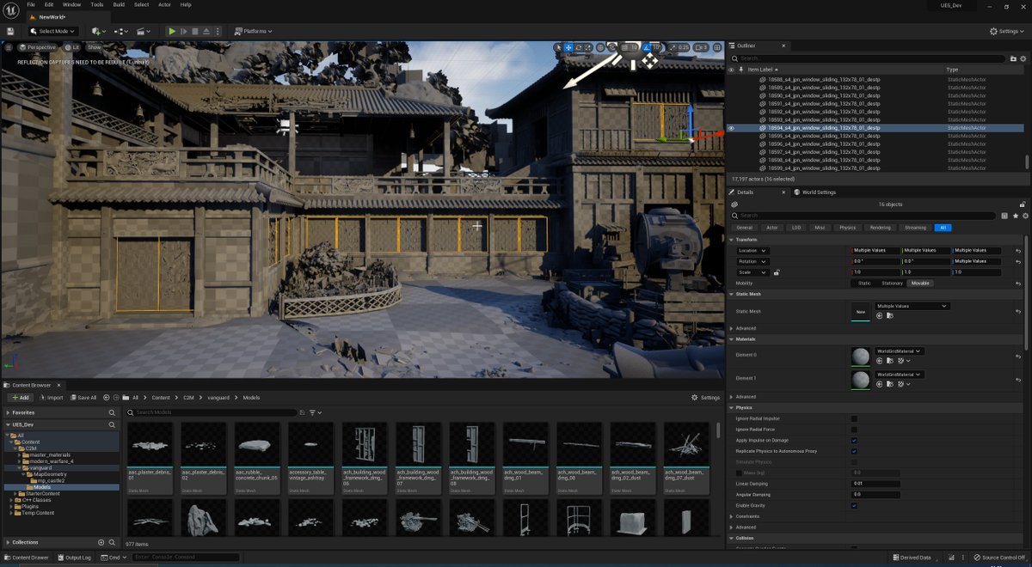
Task: Click the Stop simulation square icon
Action: pyautogui.click(x=195, y=31)
